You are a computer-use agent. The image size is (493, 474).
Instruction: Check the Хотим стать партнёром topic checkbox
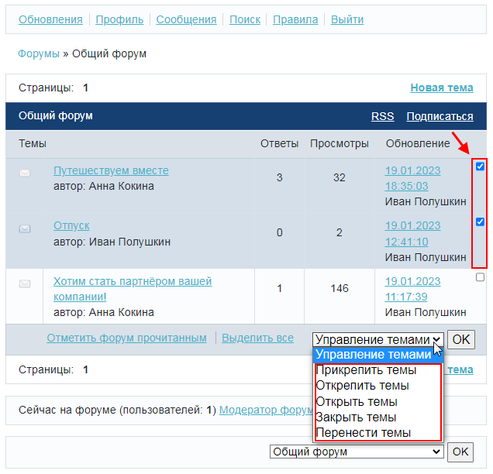(x=480, y=277)
